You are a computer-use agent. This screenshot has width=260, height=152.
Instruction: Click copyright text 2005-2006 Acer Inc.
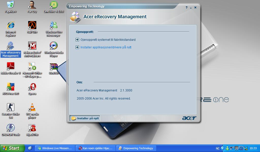pos(104,98)
